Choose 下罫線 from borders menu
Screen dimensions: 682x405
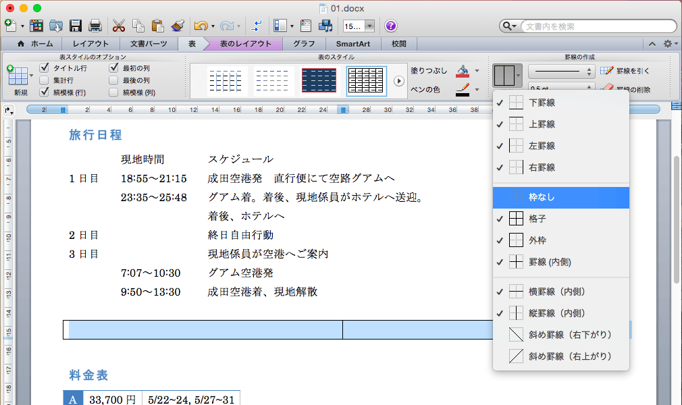(x=561, y=103)
